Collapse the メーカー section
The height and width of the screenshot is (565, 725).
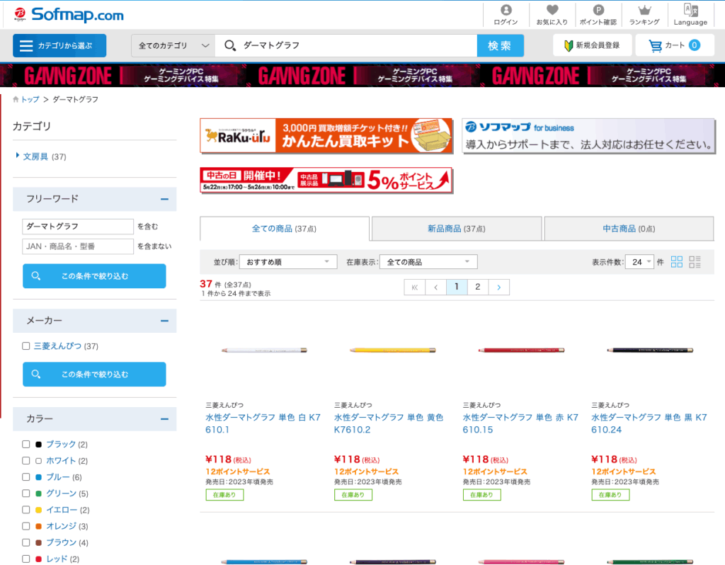pyautogui.click(x=164, y=321)
